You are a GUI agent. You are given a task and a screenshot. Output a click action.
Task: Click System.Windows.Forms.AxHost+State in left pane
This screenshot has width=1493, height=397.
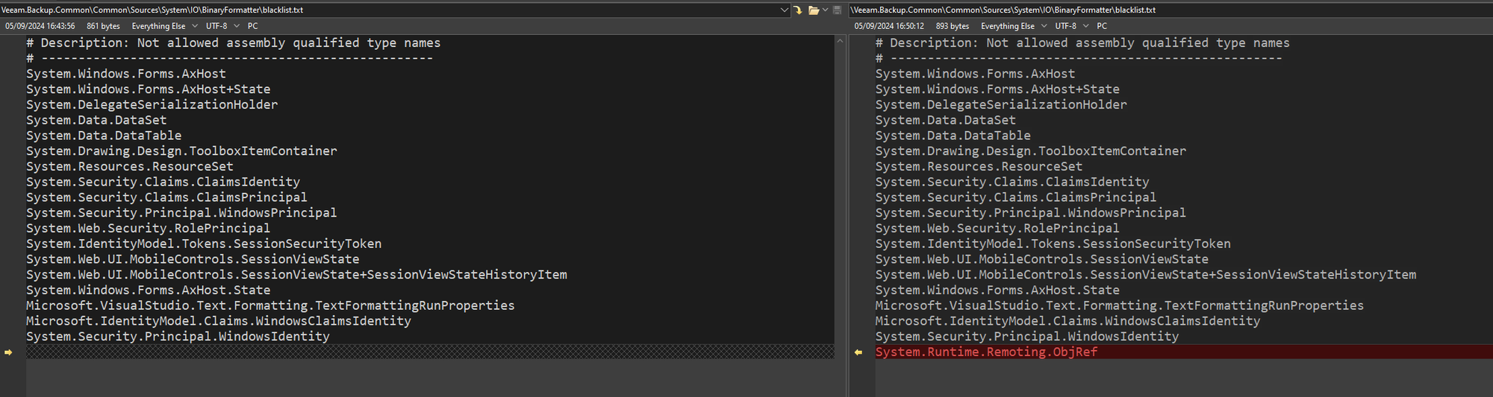coord(149,89)
